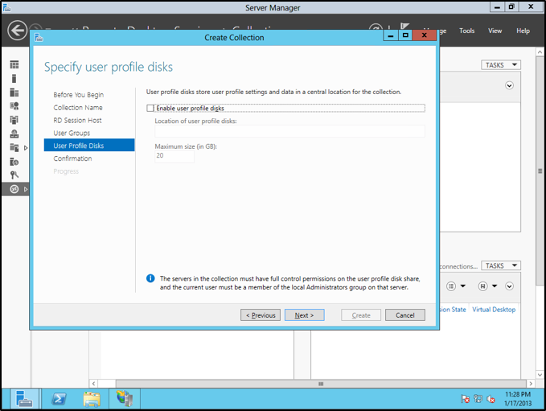Select the Local Server sidebar icon
The height and width of the screenshot is (411, 546).
(14, 78)
